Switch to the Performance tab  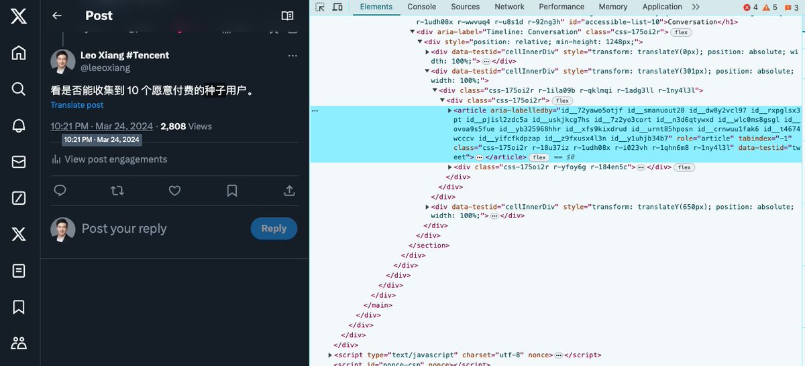(x=561, y=7)
